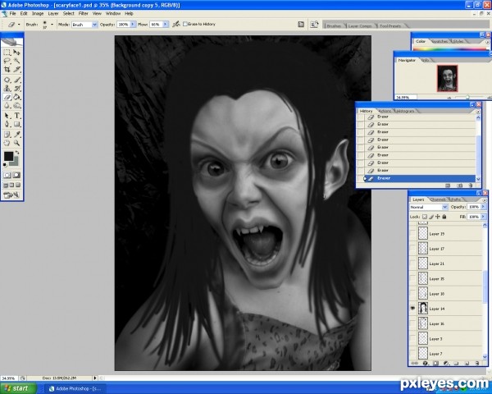492x394 pixels.
Task: Select the Crop tool
Action: point(7,69)
